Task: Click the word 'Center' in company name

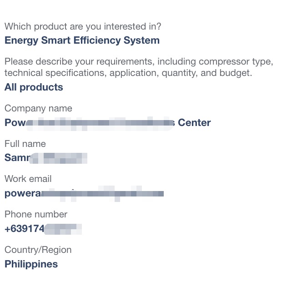Action: [194, 123]
